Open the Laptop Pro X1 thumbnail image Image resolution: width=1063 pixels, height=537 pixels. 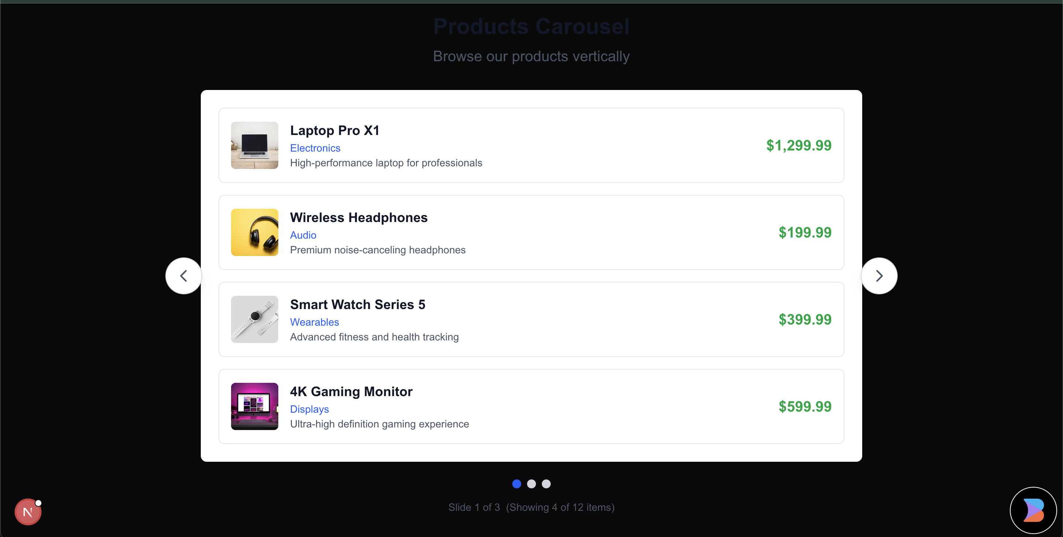(255, 145)
